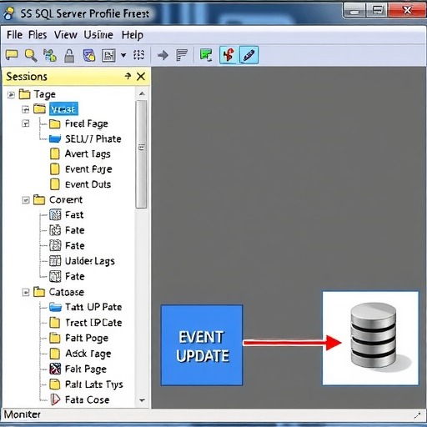Select Event Fage tree item
Image resolution: width=427 pixels, height=427 pixels.
point(88,169)
